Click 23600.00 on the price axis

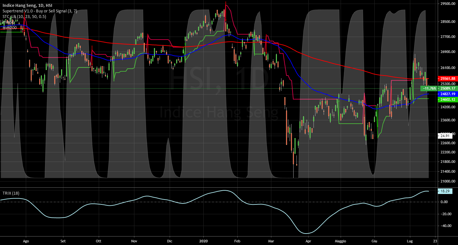coord(448,120)
